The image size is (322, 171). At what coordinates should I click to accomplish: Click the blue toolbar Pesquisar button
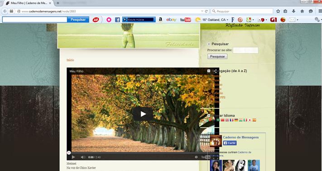click(x=78, y=20)
